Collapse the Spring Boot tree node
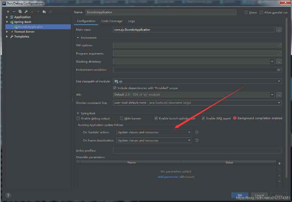The height and width of the screenshot is (202, 292). click(7, 22)
